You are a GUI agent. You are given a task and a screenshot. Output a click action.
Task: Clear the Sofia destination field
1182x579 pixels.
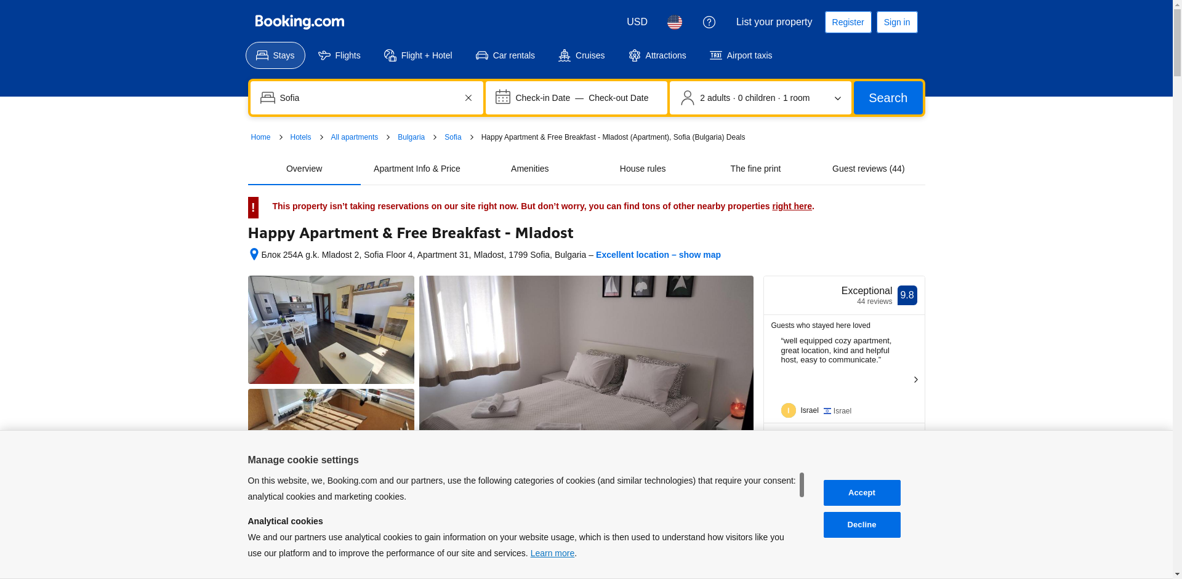[468, 98]
